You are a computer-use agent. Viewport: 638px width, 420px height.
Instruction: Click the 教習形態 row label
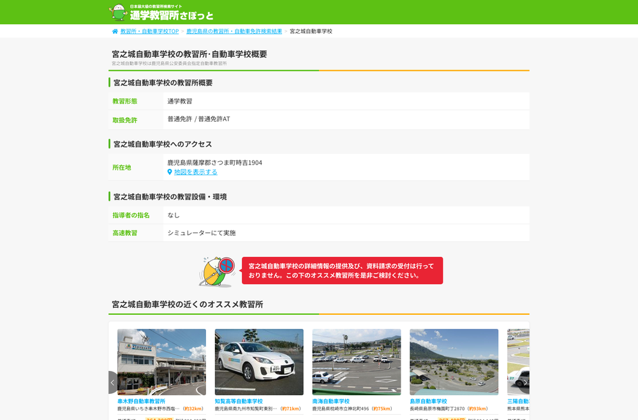pyautogui.click(x=125, y=101)
